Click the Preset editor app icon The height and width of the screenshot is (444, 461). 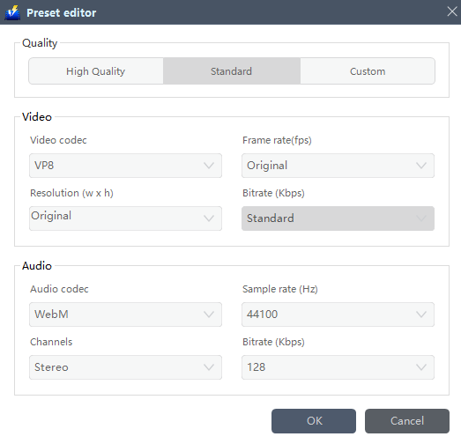click(x=12, y=12)
